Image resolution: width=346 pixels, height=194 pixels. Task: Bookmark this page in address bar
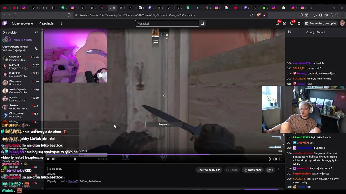pyautogui.click(x=69, y=15)
